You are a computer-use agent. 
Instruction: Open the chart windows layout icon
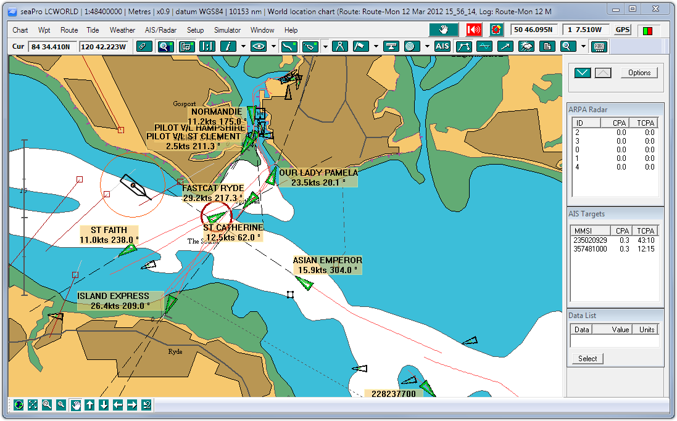tap(186, 47)
